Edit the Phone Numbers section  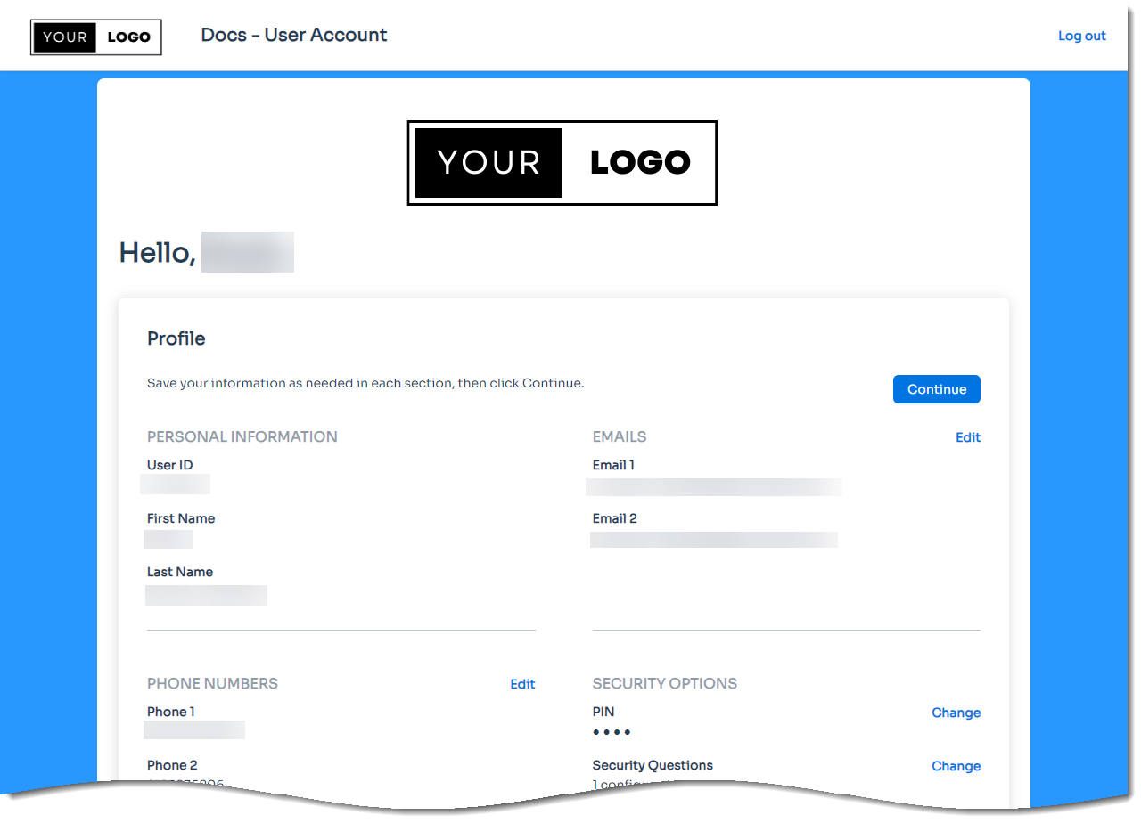pos(522,684)
